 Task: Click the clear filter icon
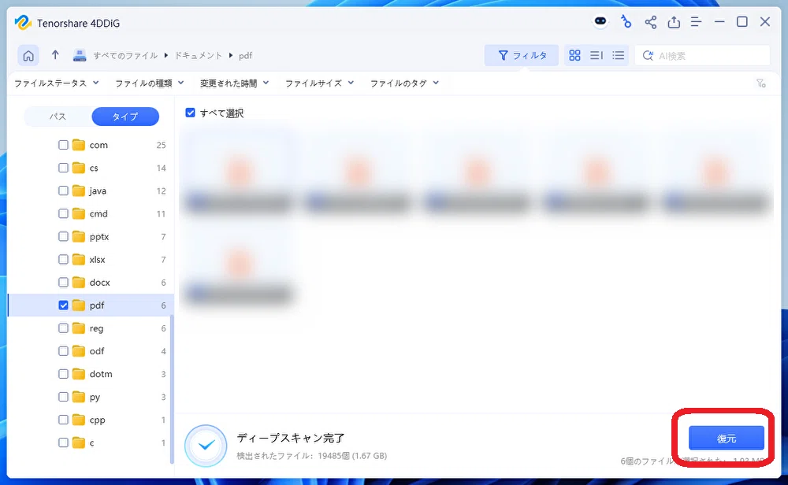[x=761, y=83]
